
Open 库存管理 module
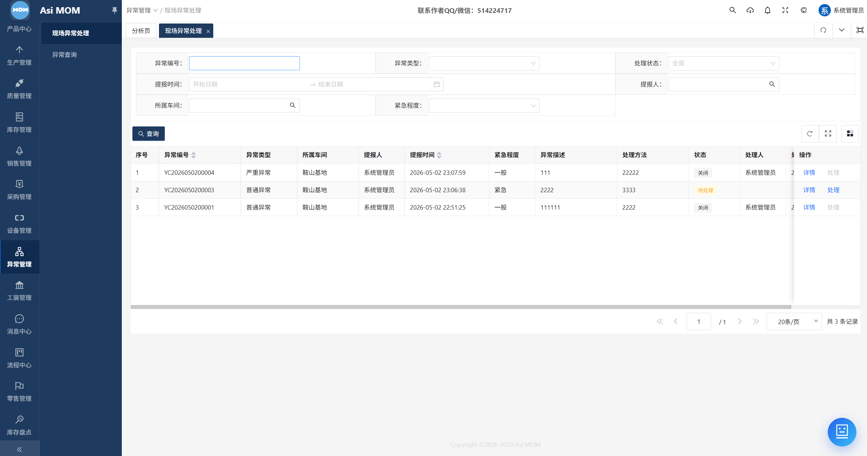tap(19, 122)
